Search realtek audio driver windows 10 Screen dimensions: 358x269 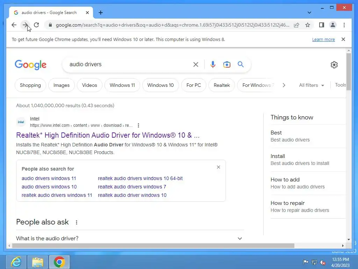point(132,195)
